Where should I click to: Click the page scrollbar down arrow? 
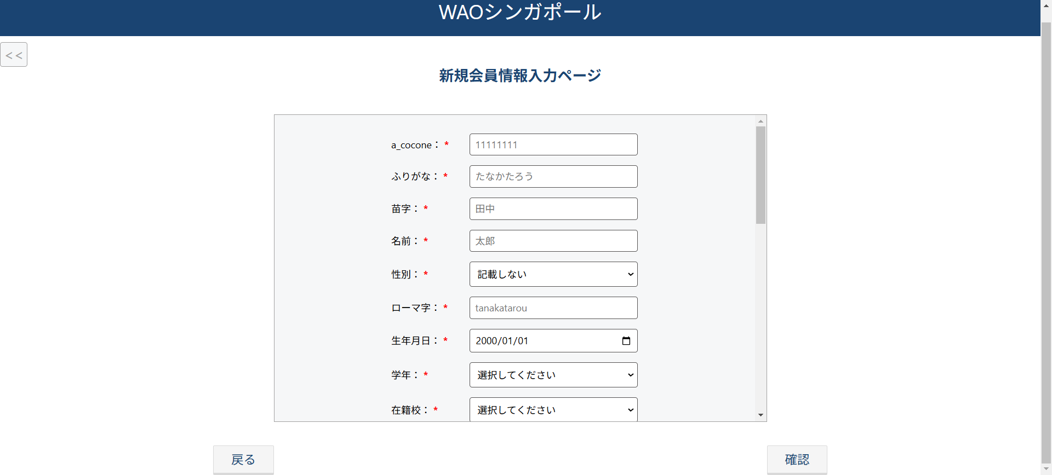pos(1046,469)
